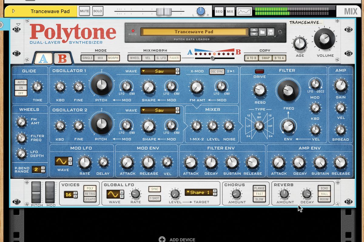Viewport: 364px width, 242px height.
Task: Mute the Trancewave Pad track
Action: (84, 11)
